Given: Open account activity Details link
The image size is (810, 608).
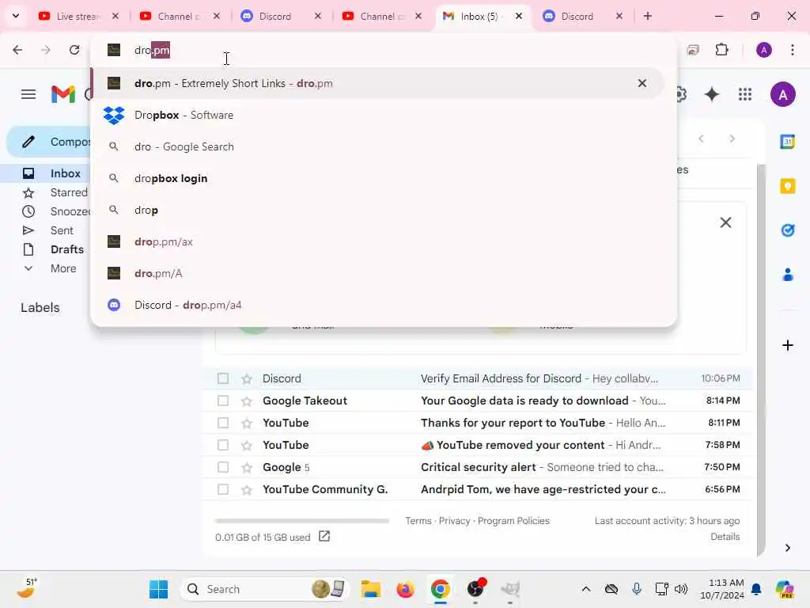Looking at the screenshot, I should coord(725,537).
